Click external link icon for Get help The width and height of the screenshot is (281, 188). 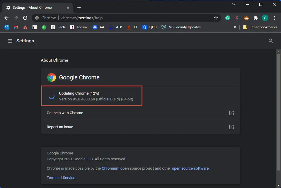click(x=231, y=113)
